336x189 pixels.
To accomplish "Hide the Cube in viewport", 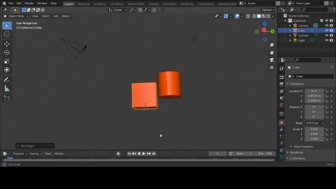I will pos(327,30).
